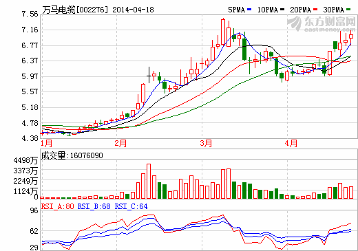Click the 6.77 price axis label
Screen dimensions: 358x251
(30, 45)
